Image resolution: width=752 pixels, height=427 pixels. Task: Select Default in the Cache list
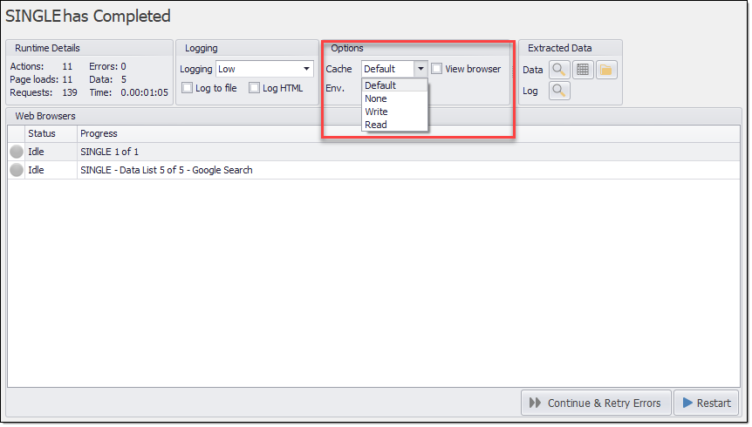(380, 85)
